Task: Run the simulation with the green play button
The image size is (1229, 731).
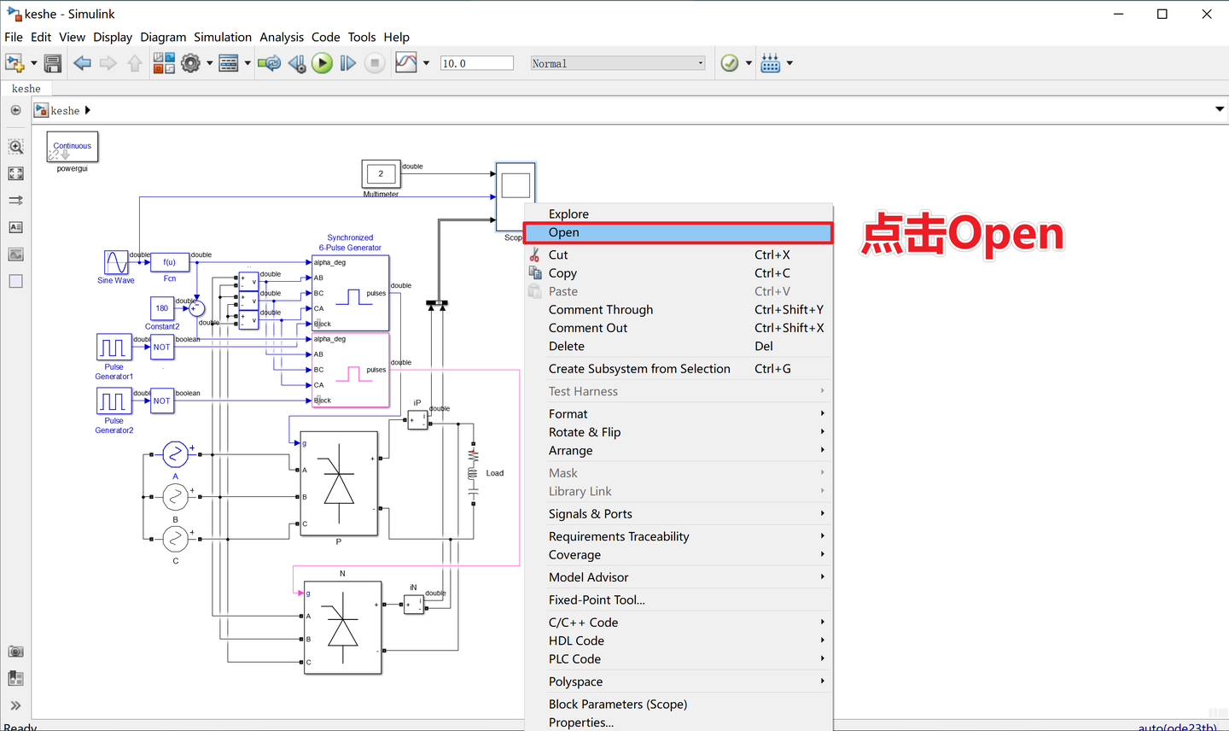Action: tap(322, 62)
